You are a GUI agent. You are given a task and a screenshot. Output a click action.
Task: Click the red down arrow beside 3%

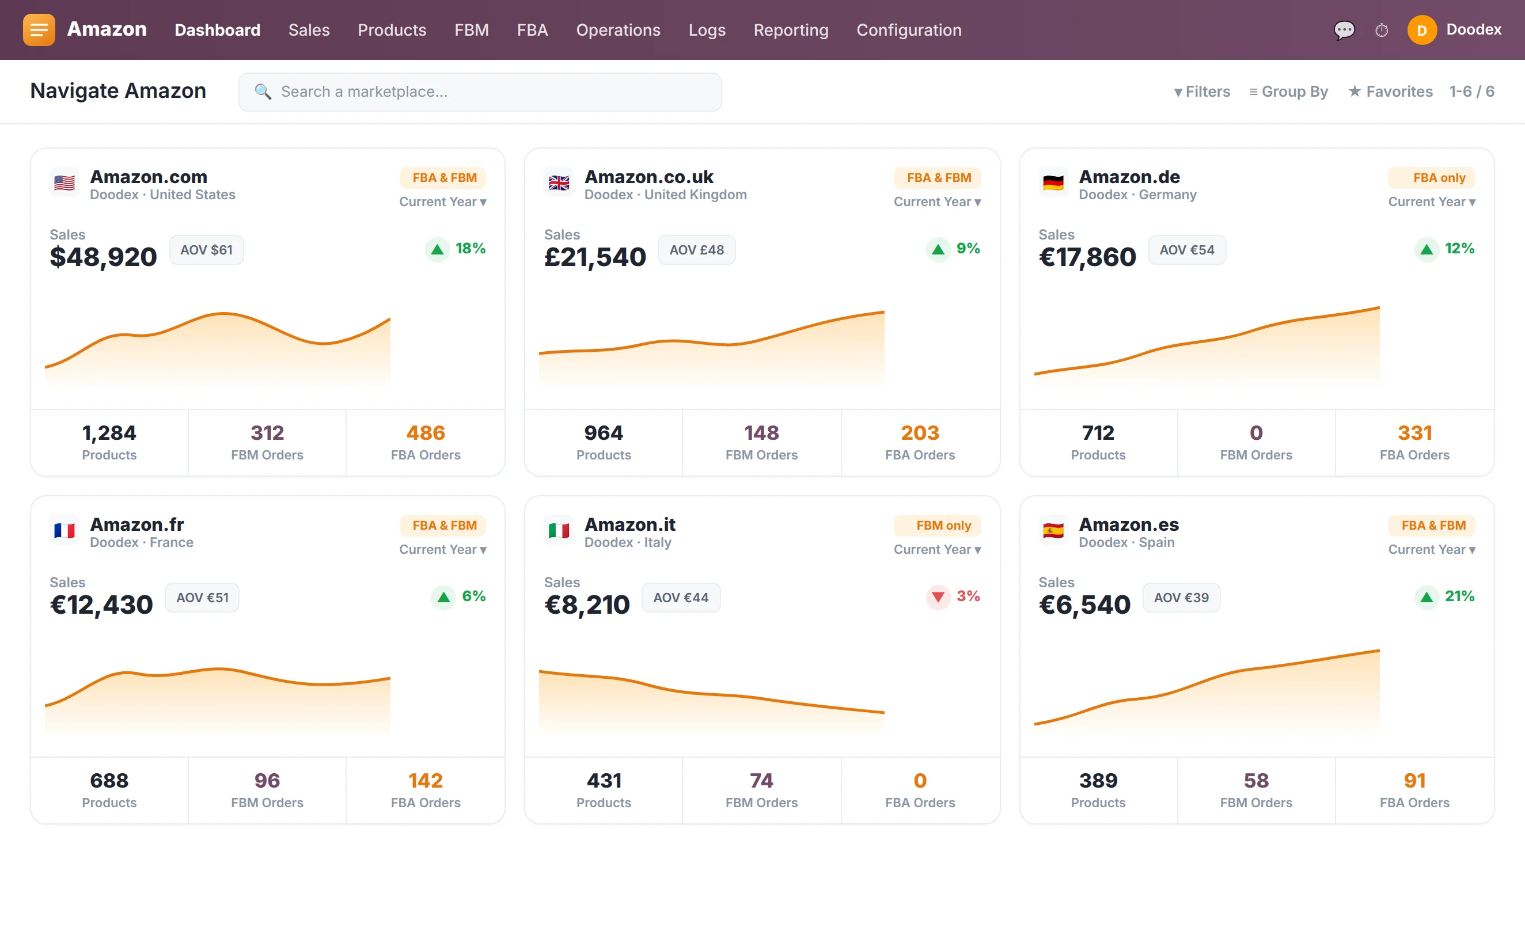[x=938, y=597]
